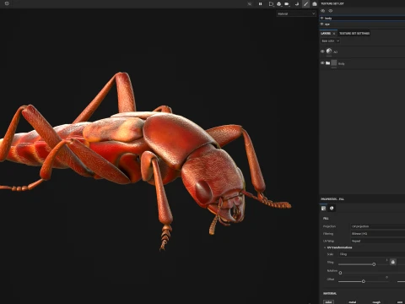The image size is (405, 304).
Task: Toggle the tiling lock icon
Action: 393,262
